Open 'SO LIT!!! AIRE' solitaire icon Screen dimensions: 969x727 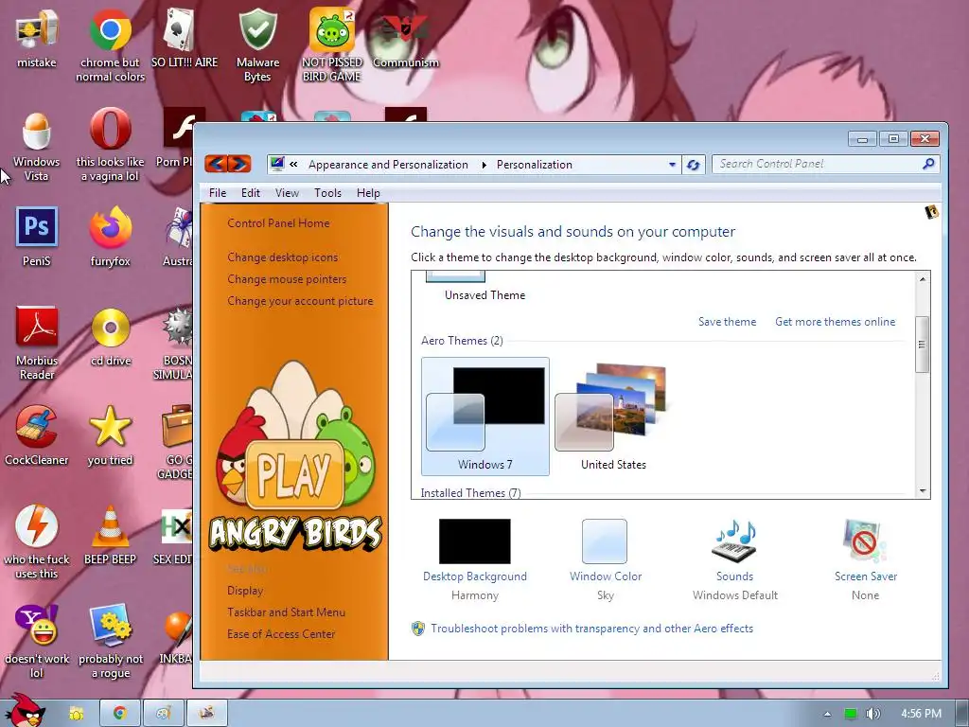pyautogui.click(x=185, y=38)
